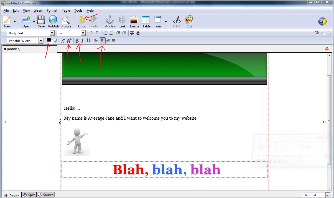This screenshot has height=198, width=334.
Task: Insert a Table using the toolbar icon
Action: coord(146,20)
